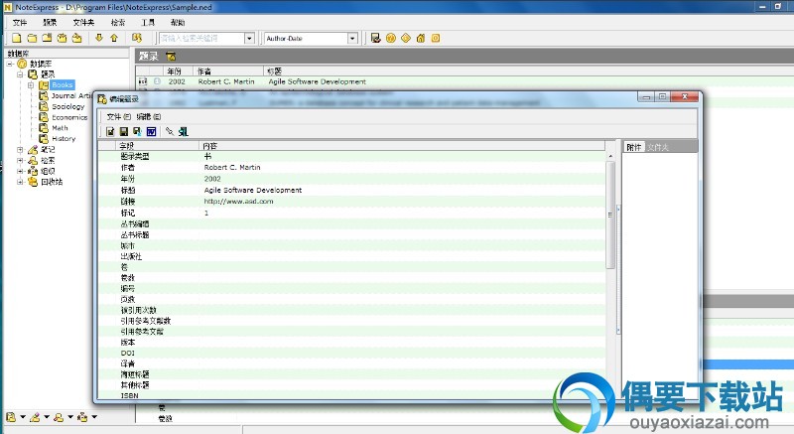Click the 'Agile Software Development' value in dialog
The image size is (794, 434).
click(253, 191)
